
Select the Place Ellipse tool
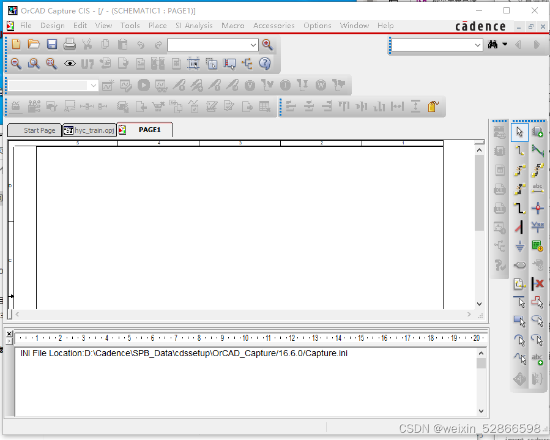537,321
